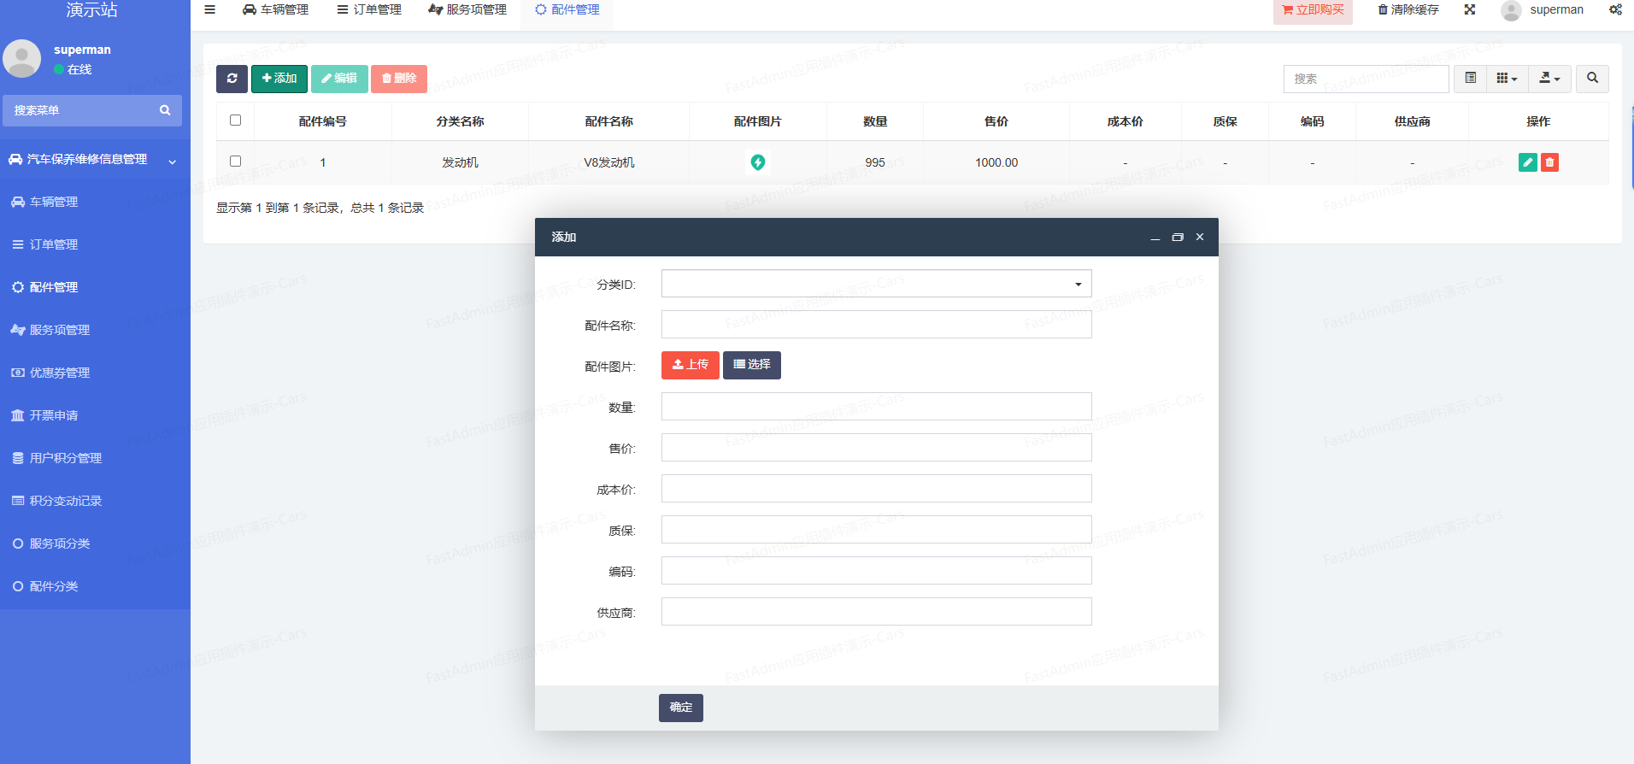Toggle the table/card view icon
The height and width of the screenshot is (764, 1634).
(1471, 79)
